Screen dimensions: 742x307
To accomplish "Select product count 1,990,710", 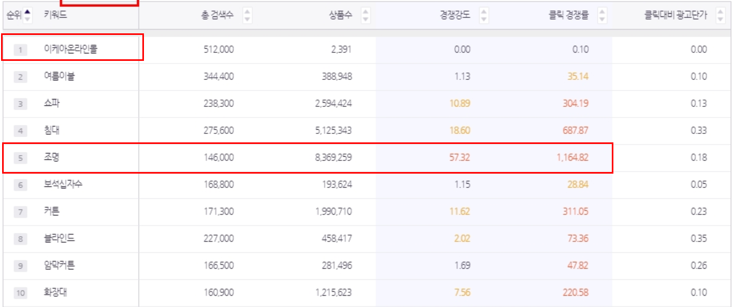I will pos(333,212).
